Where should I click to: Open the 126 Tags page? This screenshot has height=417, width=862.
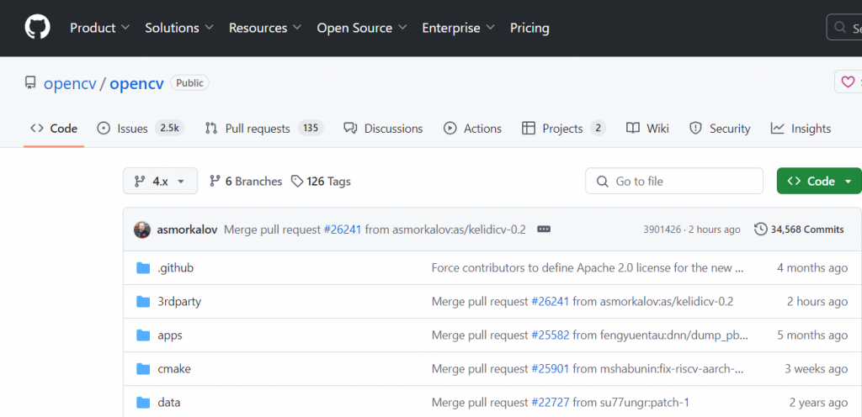[321, 182]
